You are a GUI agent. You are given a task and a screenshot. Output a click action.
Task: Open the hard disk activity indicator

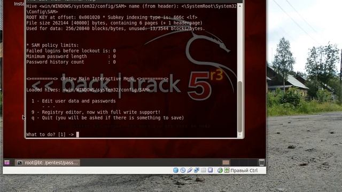176,170
